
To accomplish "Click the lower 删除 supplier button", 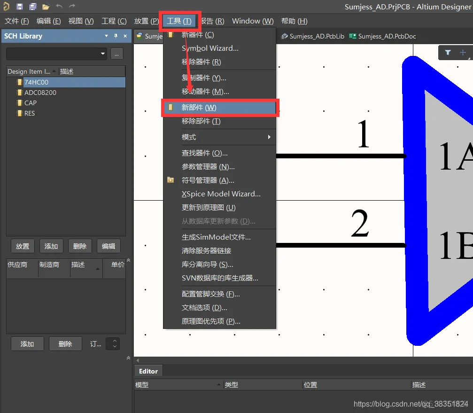I will pyautogui.click(x=65, y=344).
